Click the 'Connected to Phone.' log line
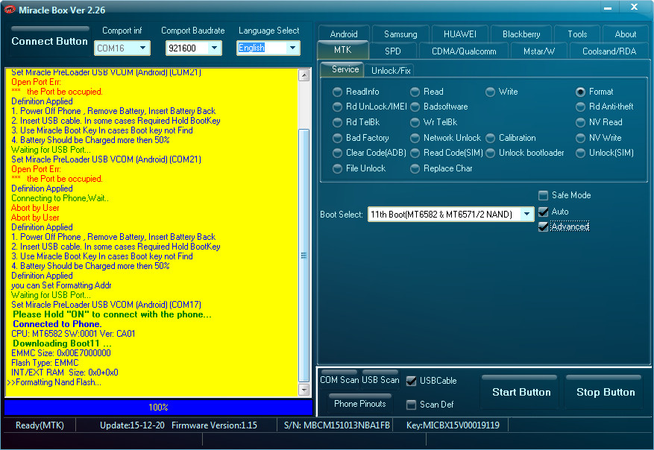This screenshot has height=450, width=654. coord(57,324)
